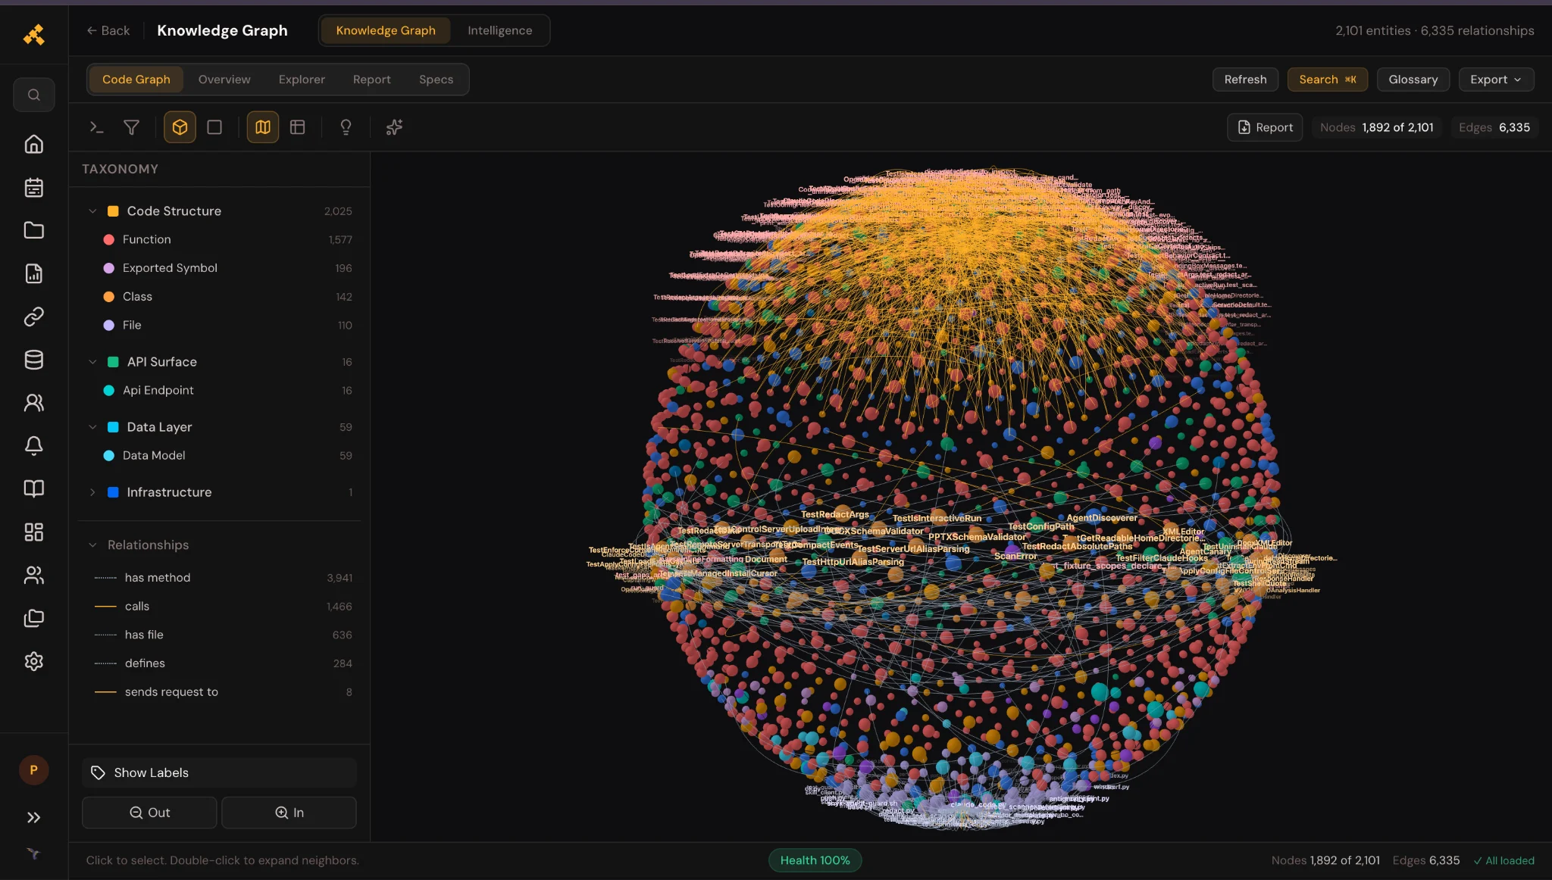Click the lightbulb insights icon

[346, 127]
